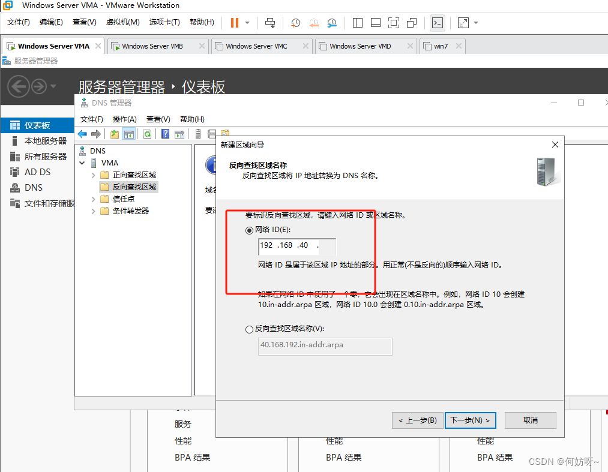
Task: Click the blue back arrow in DNS Manager
Action: pos(82,134)
